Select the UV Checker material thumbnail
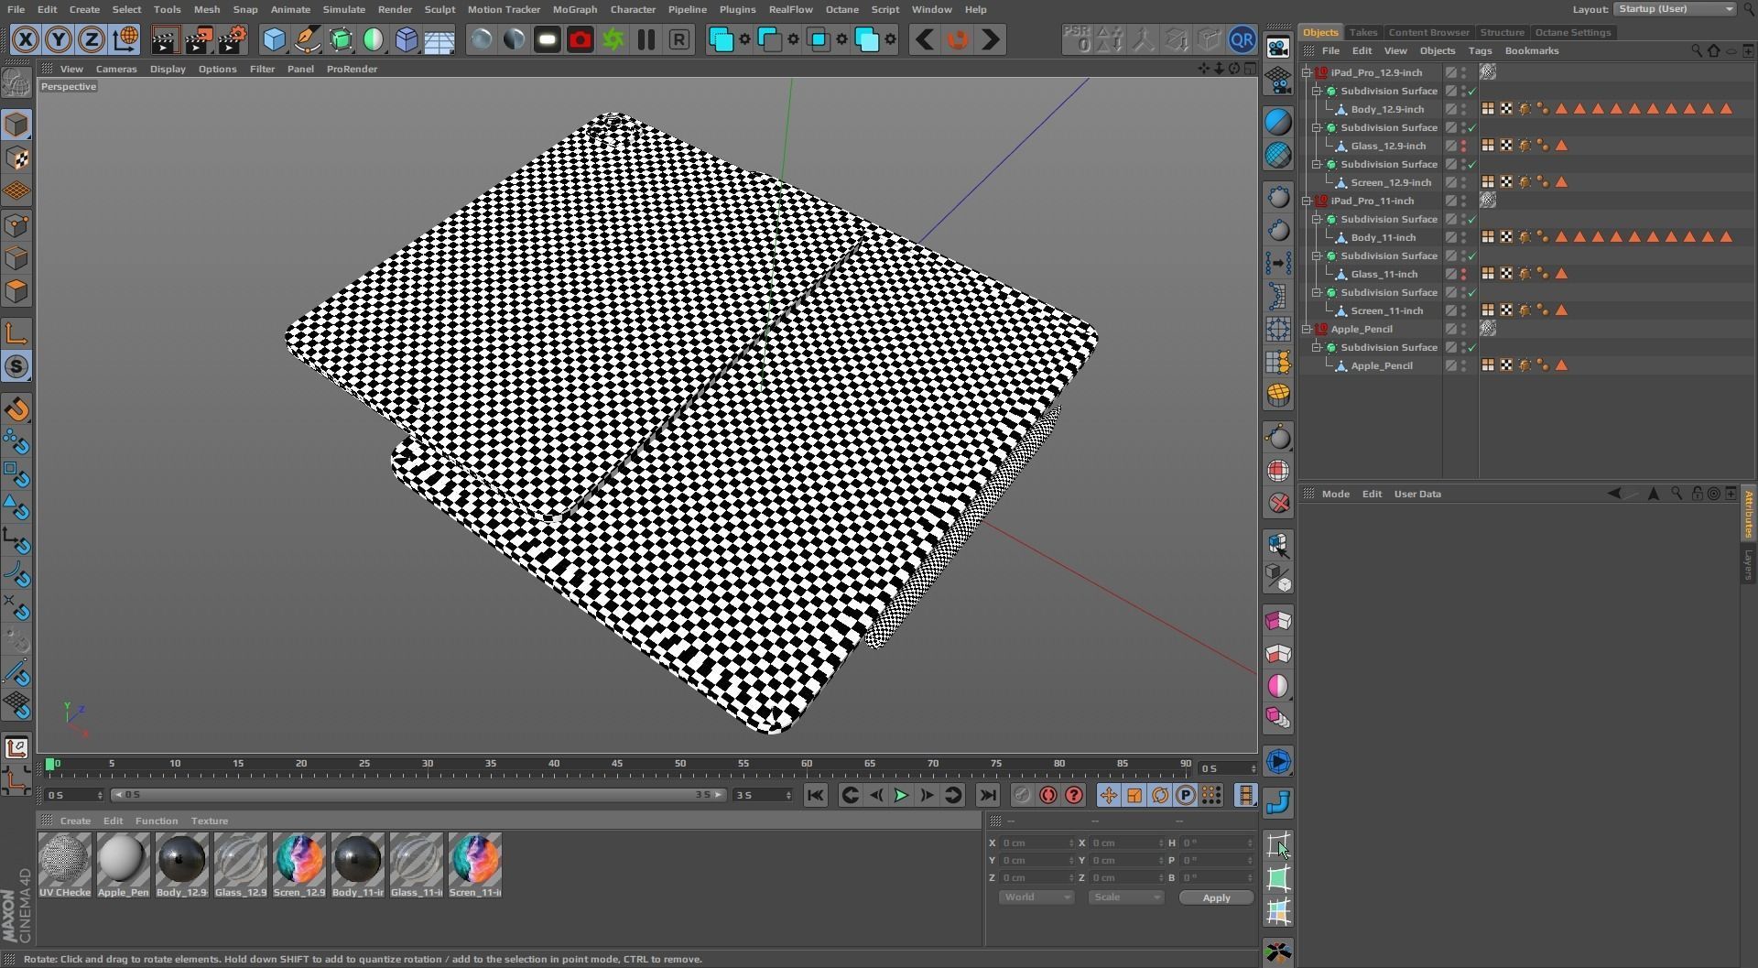The height and width of the screenshot is (968, 1758). pos(65,865)
